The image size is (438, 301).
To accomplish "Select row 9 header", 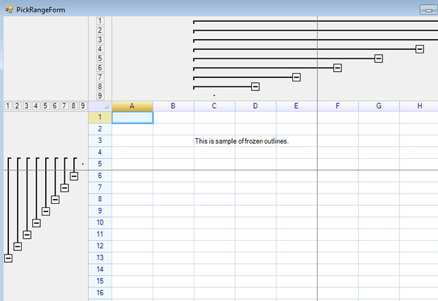I will coord(101,211).
